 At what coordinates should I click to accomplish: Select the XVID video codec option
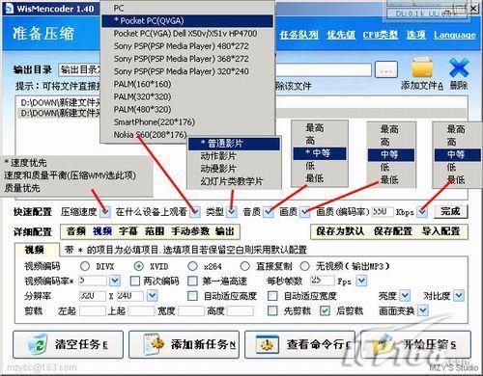[x=138, y=266]
